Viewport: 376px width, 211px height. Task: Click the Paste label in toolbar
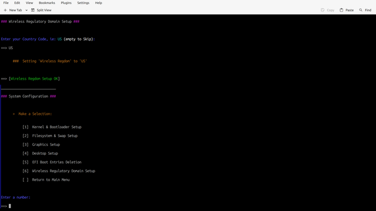click(350, 10)
